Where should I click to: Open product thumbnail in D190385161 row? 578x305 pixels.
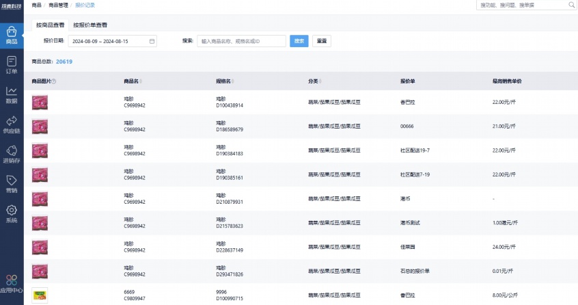click(40, 175)
